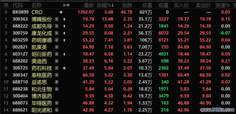Click the R badge next to 泰格医药
The width and height of the screenshot is (236, 114).
pyautogui.click(x=57, y=75)
